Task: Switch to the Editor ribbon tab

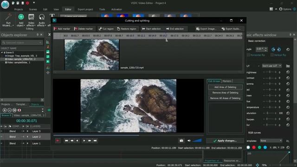Action: (68, 9)
